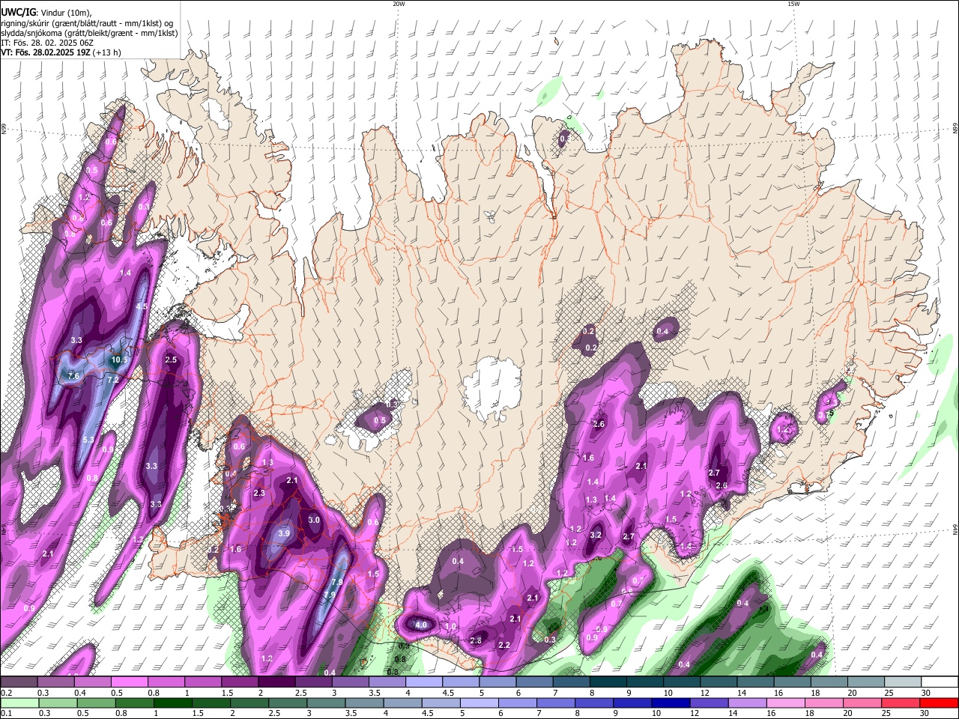Screen dimensions: 959x719
Task: Click the 3.9 value label on the map
Action: tap(284, 533)
